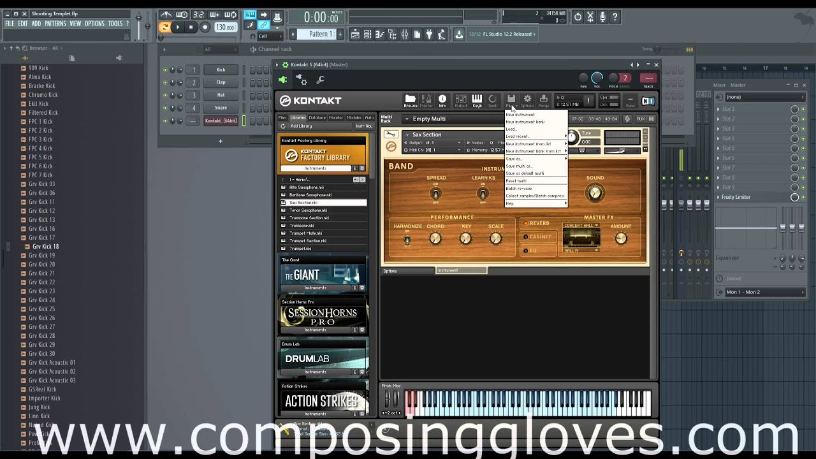The height and width of the screenshot is (459, 816).
Task: Click the Kontakt refresh library icon
Action: pos(283,126)
